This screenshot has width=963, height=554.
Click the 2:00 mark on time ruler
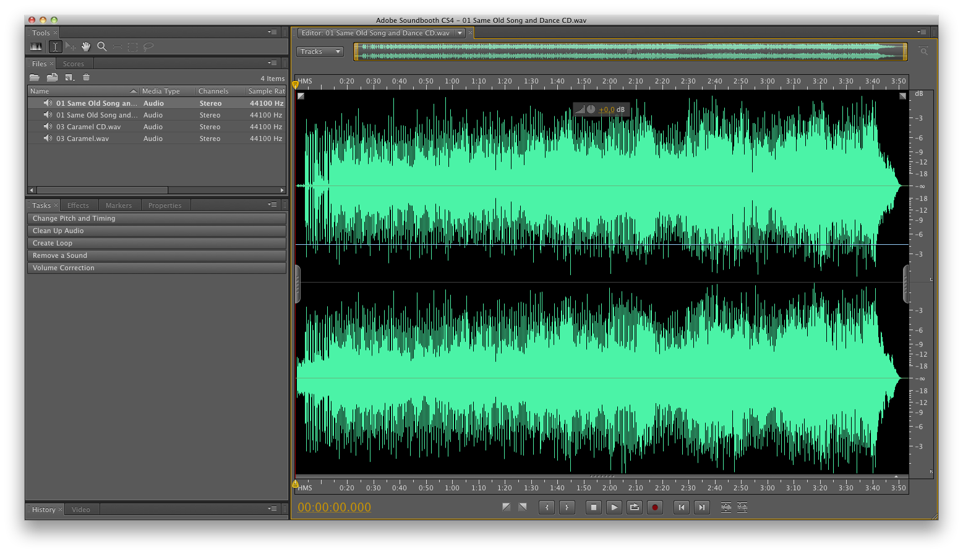(610, 81)
